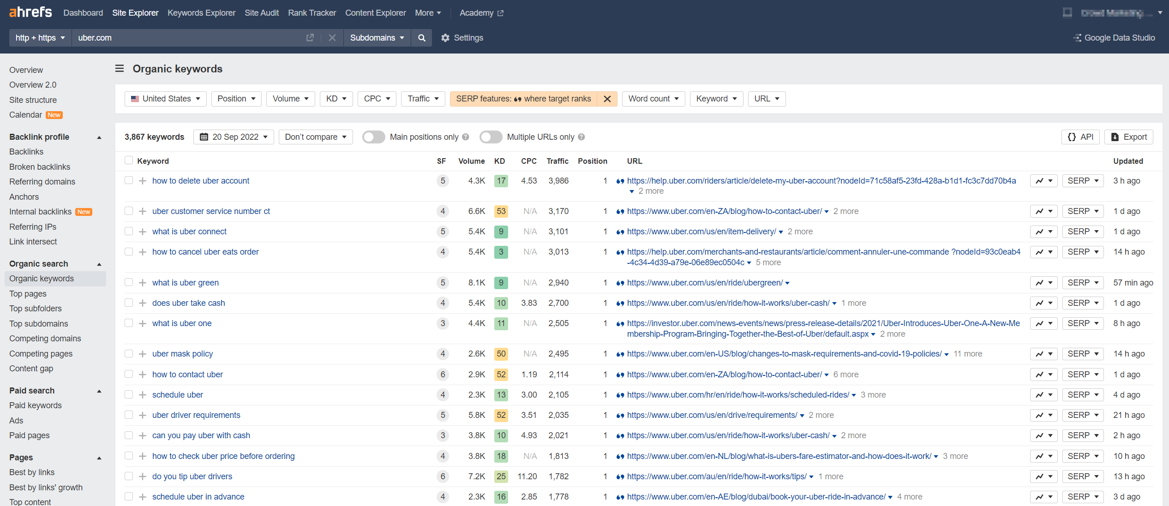Open uber.com via the external link icon
1169x506 pixels.
[x=310, y=38]
